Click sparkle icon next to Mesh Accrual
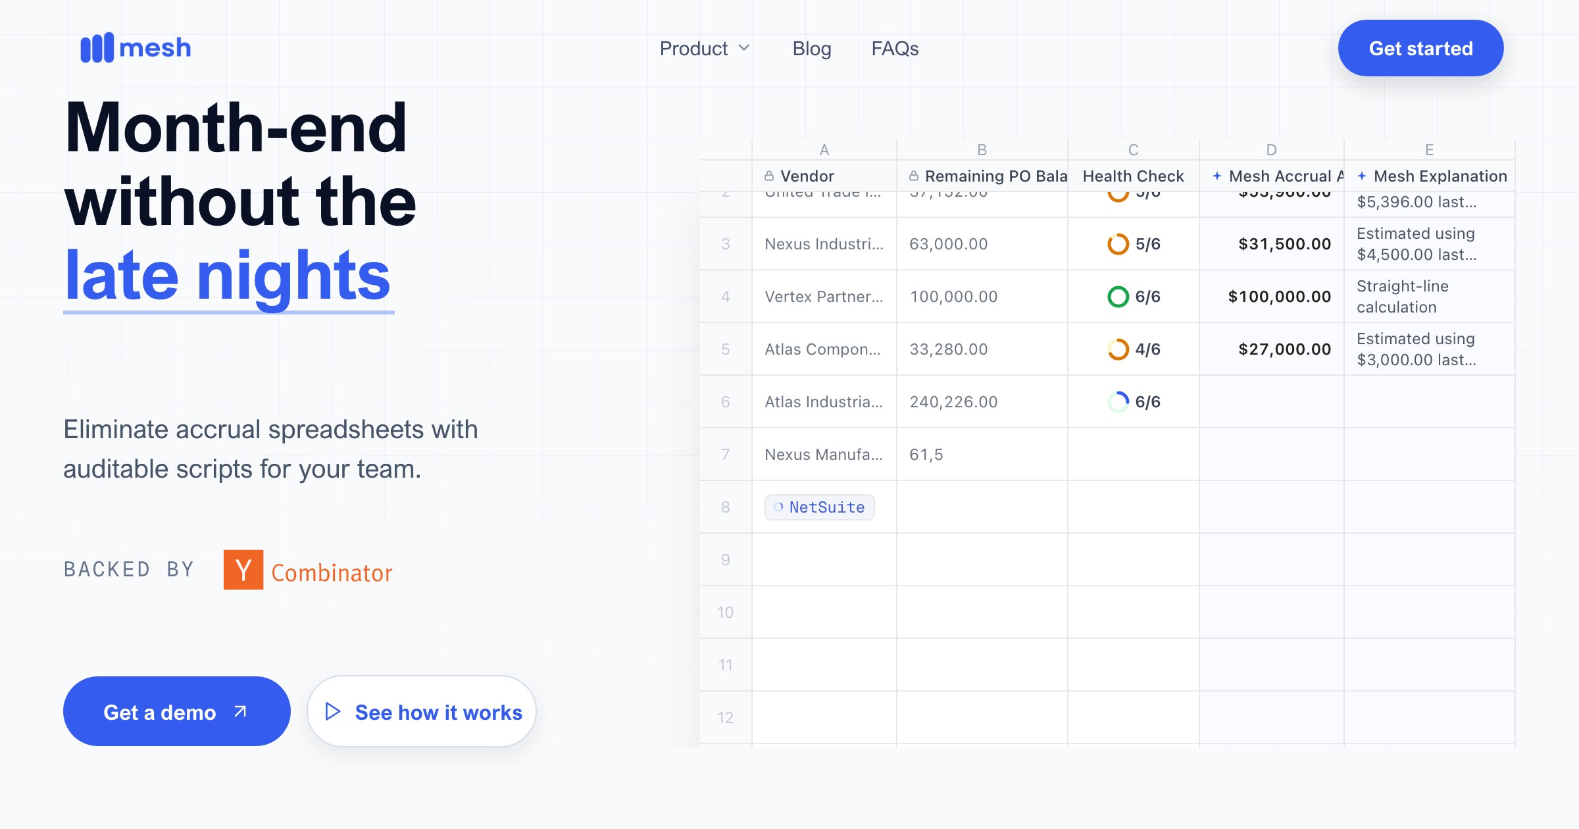Image resolution: width=1579 pixels, height=829 pixels. (1217, 176)
